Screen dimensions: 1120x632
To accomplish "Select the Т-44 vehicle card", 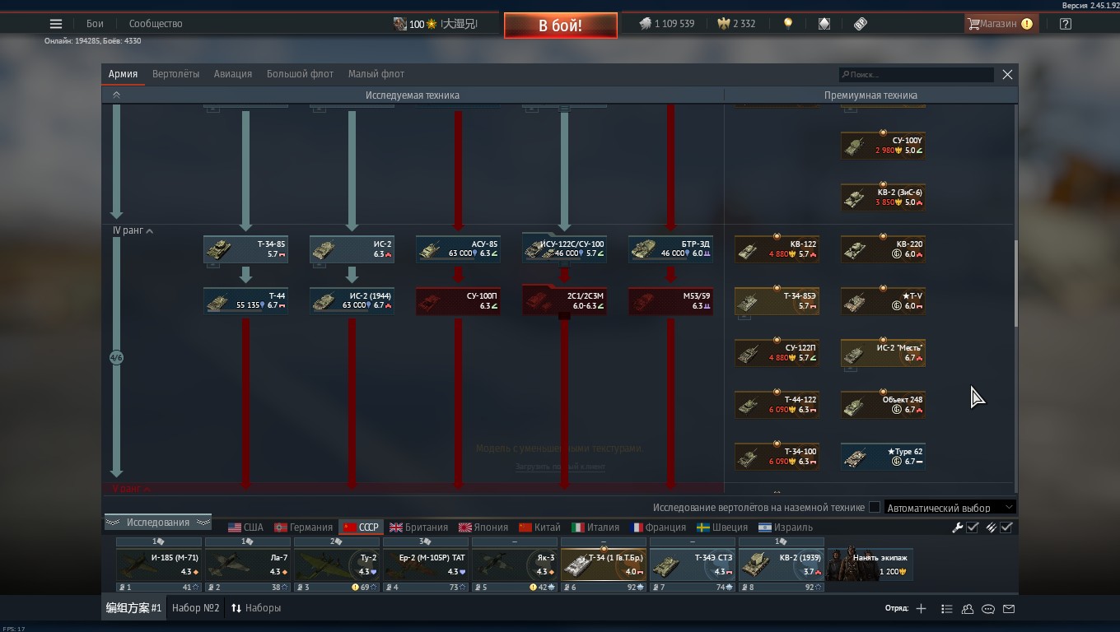I will (245, 300).
